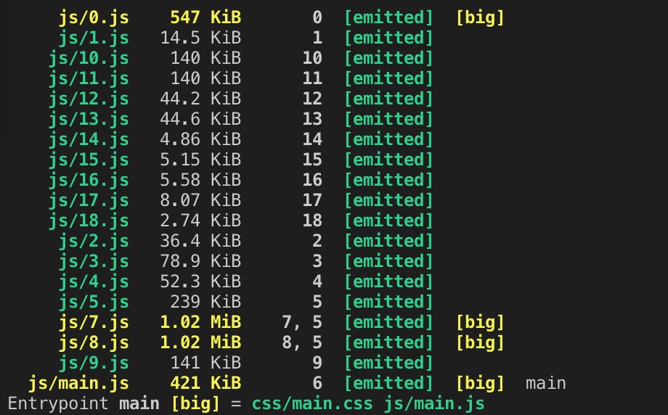Click js/main.js in Entrypoint line
Image resolution: width=668 pixels, height=415 pixels.
pos(434,403)
